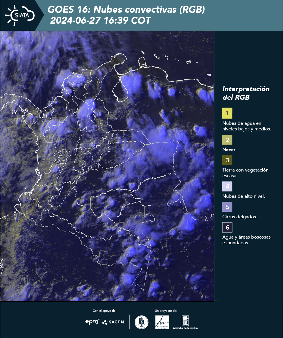Select the dark olive swatch numbered 3
Image resolution: width=283 pixels, height=338 pixels.
(x=227, y=160)
